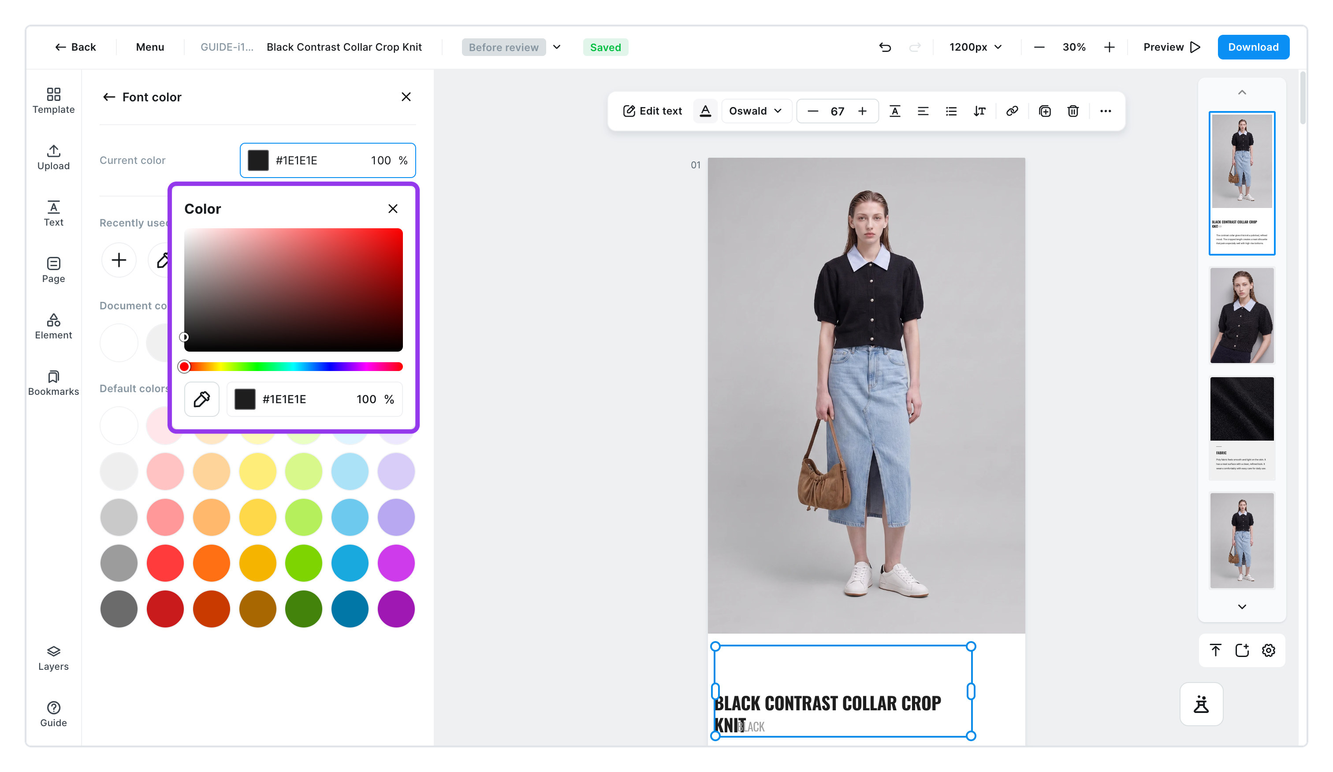Click the blue Download button
Screen dimensions: 1333x772
(1253, 47)
